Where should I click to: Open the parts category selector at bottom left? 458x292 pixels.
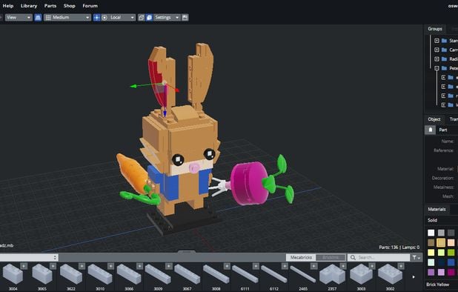[x=28, y=258]
